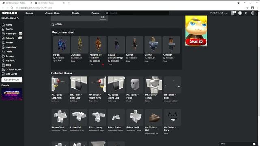This screenshot has height=146, width=260.
Task: Open PANDAMANLD account name in header
Action: coord(217,13)
